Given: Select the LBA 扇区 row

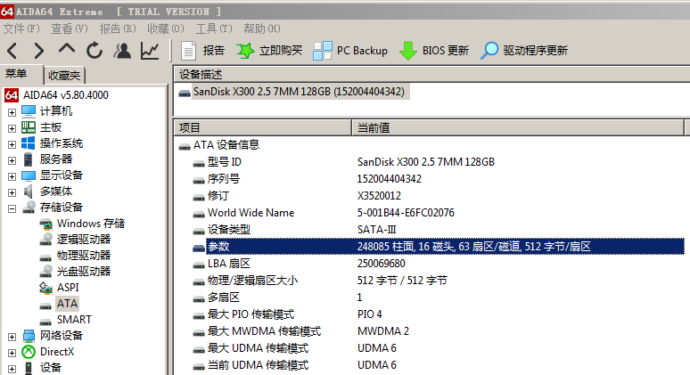Looking at the screenshot, I should [x=439, y=264].
